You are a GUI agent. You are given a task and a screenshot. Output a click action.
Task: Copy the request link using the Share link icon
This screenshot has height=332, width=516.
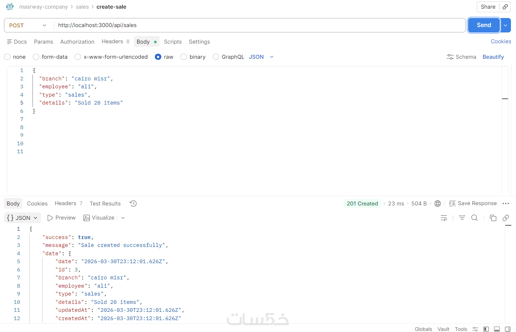click(x=505, y=7)
